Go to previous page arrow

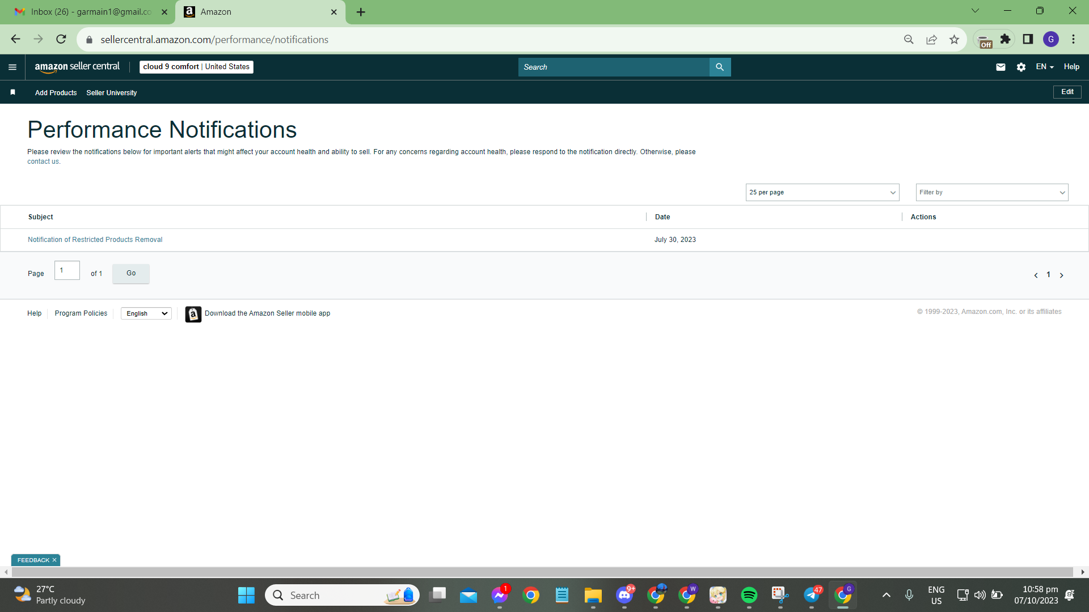[x=1036, y=275]
